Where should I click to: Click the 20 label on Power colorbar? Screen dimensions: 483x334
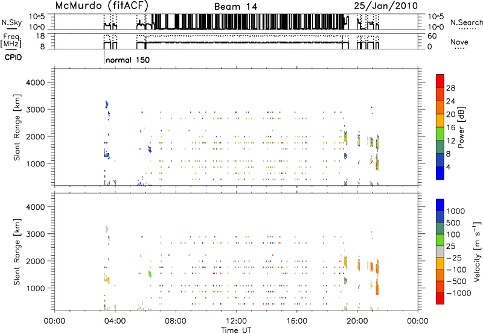click(x=450, y=115)
